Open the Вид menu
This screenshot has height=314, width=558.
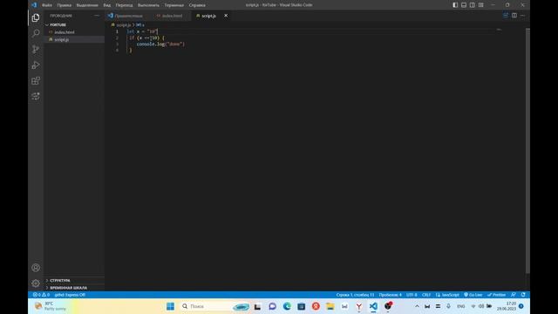coord(106,5)
